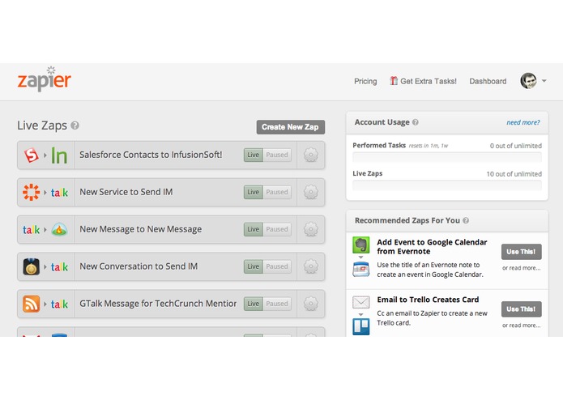Click the InfusionSoft icon in first zap

(x=59, y=155)
